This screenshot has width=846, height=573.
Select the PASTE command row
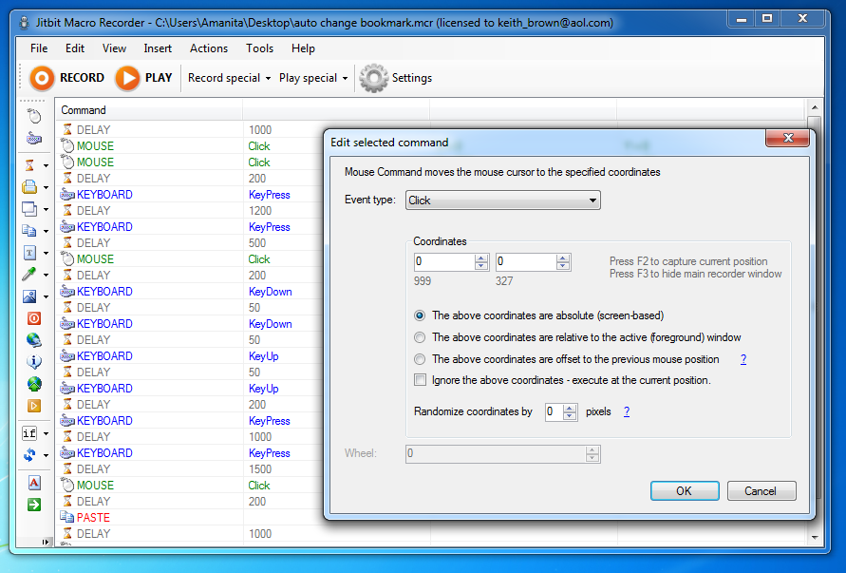[x=189, y=517]
